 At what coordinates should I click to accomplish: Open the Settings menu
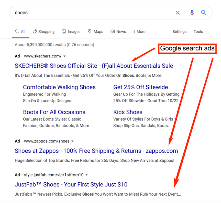pos(179,31)
